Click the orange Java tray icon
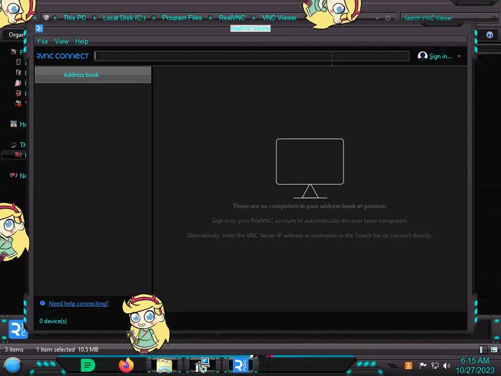Screen dimensions: 501x376 (409, 365)
